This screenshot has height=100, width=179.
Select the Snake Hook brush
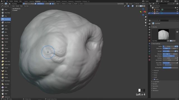tap(6, 65)
